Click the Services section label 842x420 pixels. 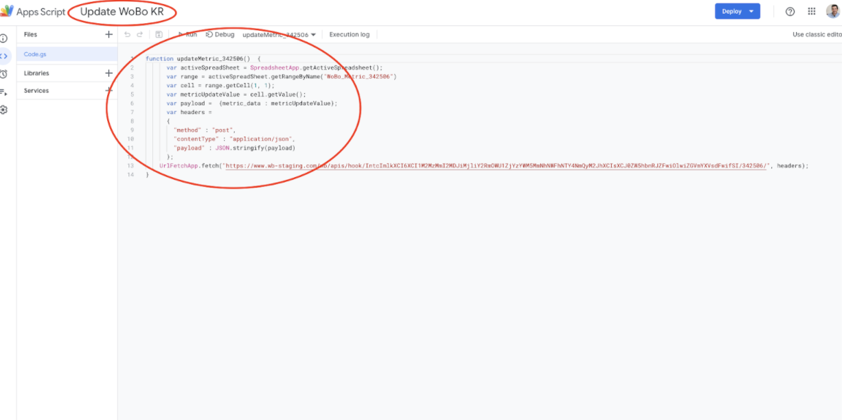[x=36, y=91]
